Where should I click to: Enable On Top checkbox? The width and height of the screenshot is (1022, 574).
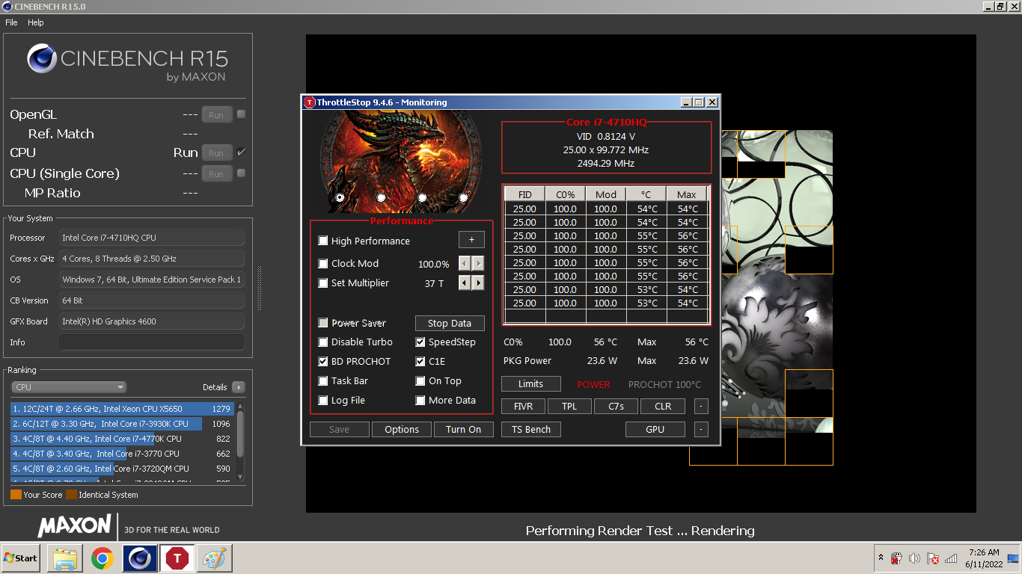tap(420, 380)
